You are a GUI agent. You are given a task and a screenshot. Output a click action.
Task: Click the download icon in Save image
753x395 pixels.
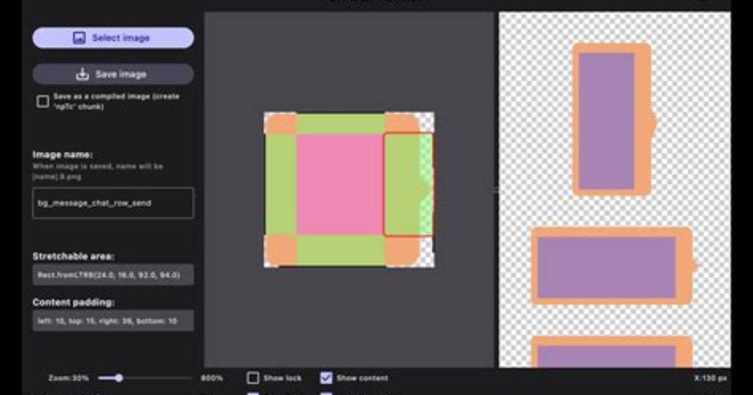pyautogui.click(x=82, y=74)
